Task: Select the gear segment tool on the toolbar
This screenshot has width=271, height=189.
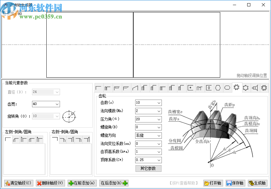Action: tap(237, 87)
